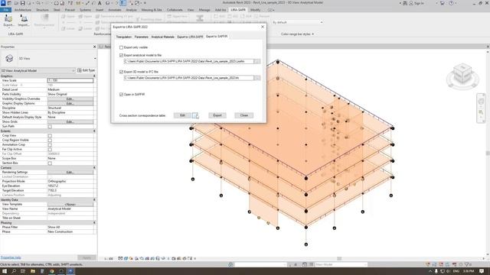Open the File menu tab

[6, 10]
